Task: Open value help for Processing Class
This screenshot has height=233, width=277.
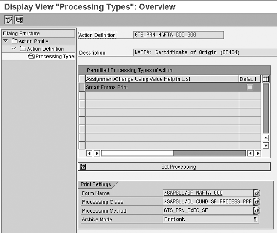Action: pos(256,202)
